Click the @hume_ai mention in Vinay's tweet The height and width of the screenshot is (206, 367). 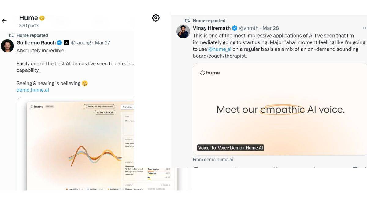coord(220,49)
